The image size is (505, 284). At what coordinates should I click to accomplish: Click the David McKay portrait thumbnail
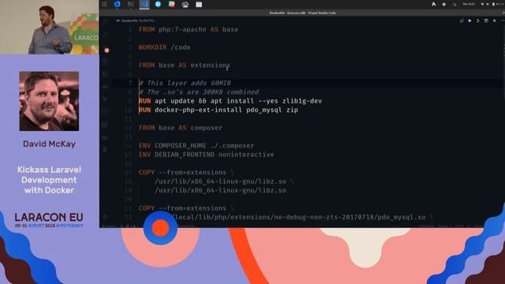[49, 101]
